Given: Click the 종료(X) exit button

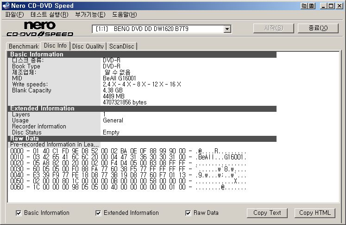Looking at the screenshot, I should tap(318, 28).
